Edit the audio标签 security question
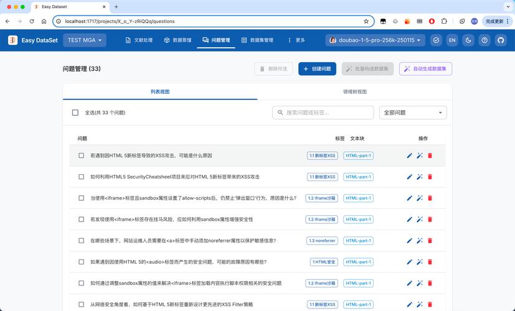 (409, 262)
